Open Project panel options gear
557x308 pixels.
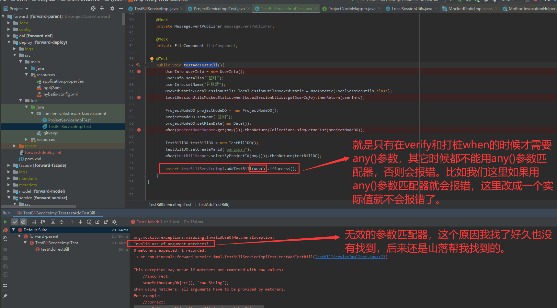pyautogui.click(x=112, y=8)
